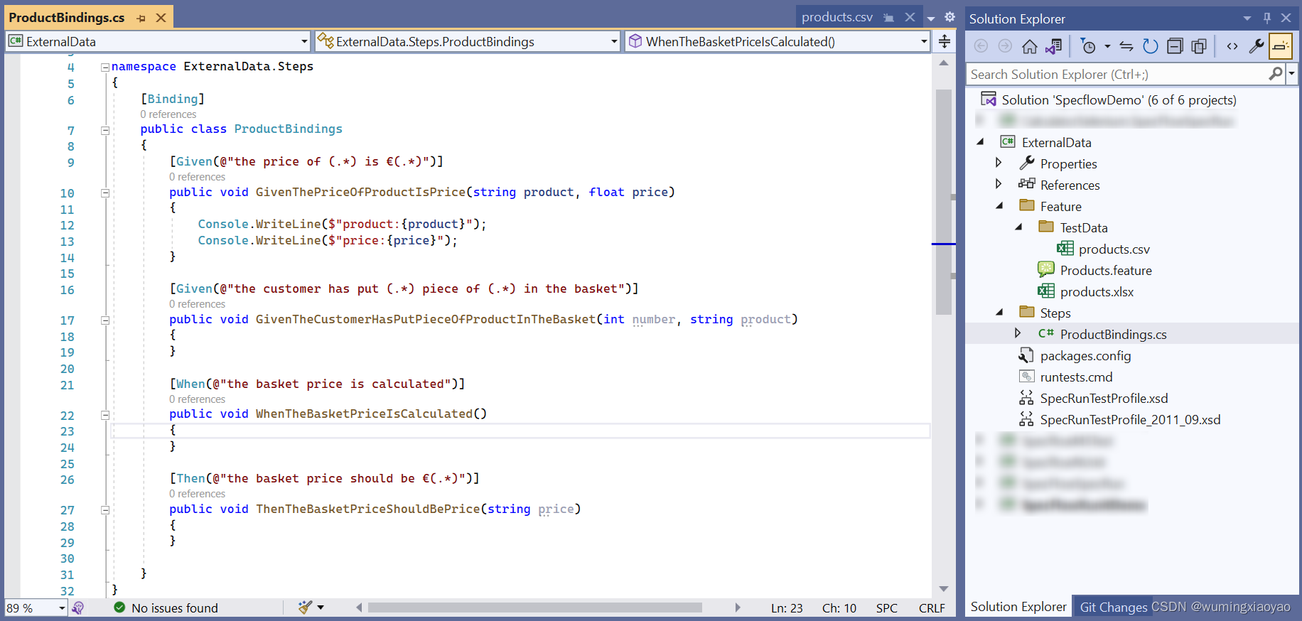Open the ExternalData.Steps.ProductBindings type dropdown
This screenshot has width=1302, height=621.
614,41
